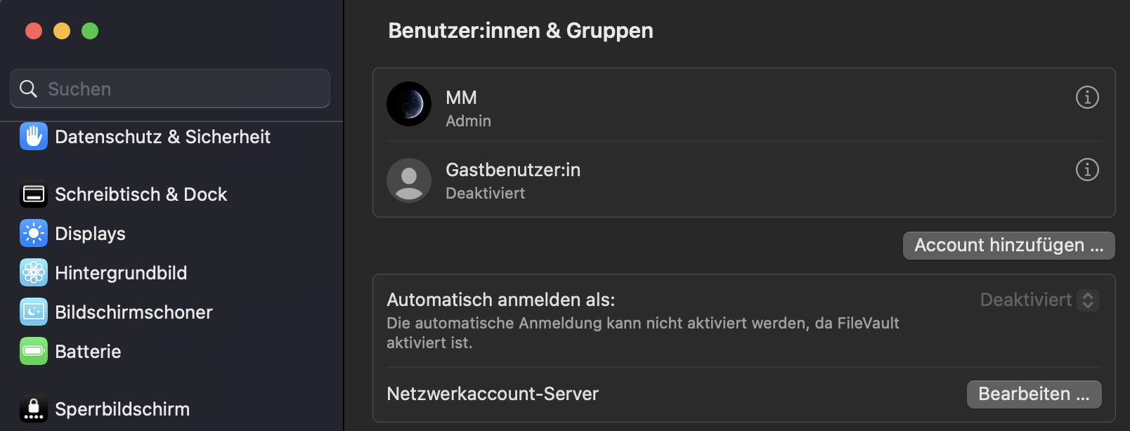
Task: Click the Sperrbildschirm lock icon
Action: [x=34, y=409]
